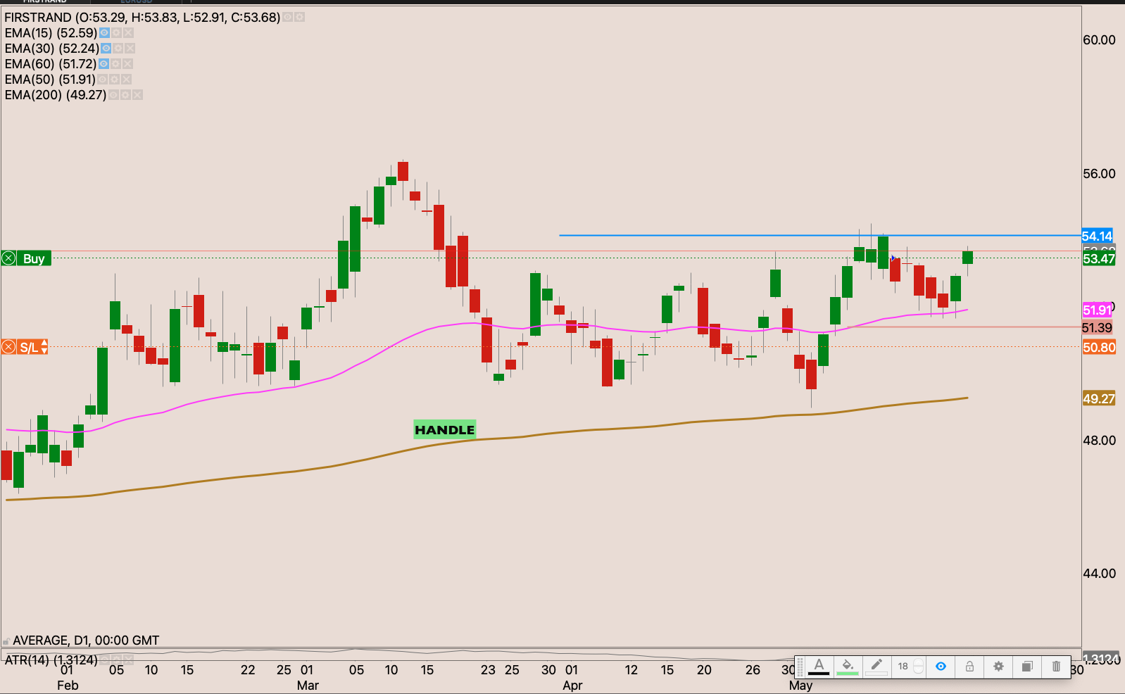Select the pencil line color tool
The height and width of the screenshot is (694, 1125).
point(876,666)
